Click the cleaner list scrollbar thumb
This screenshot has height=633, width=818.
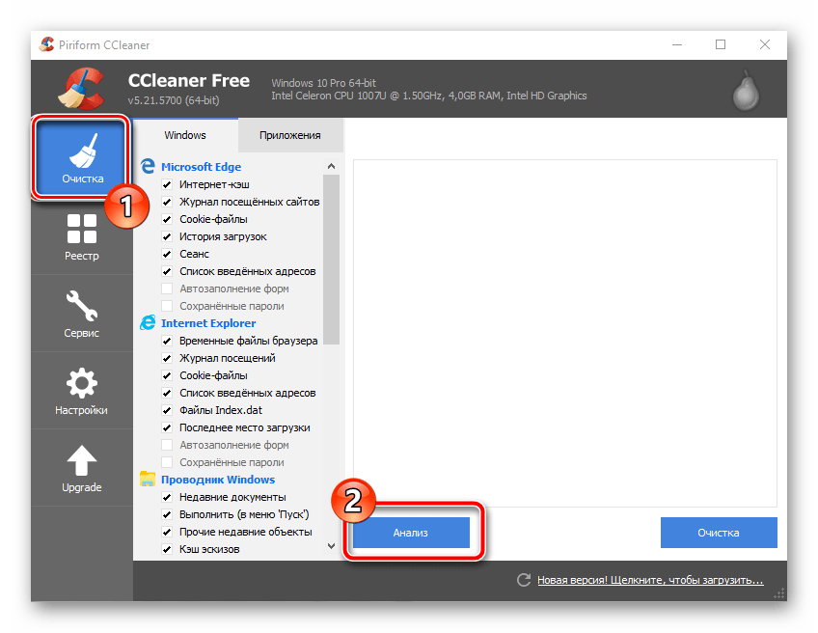coord(331,260)
